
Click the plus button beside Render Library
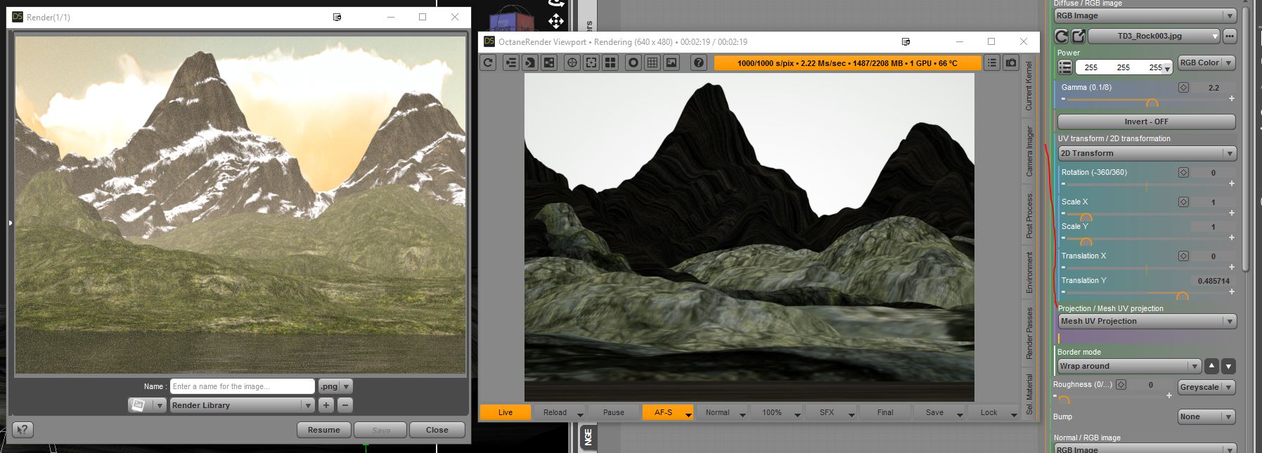[x=326, y=405]
